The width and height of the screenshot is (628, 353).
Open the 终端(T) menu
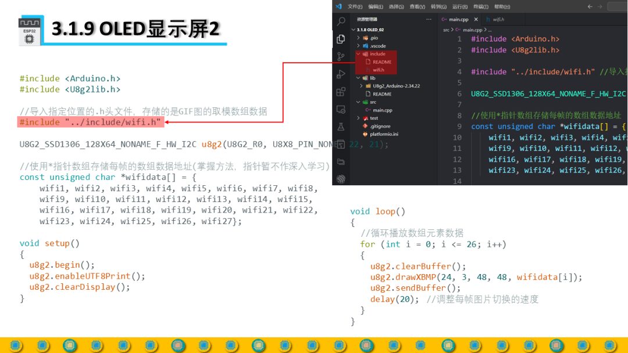(x=481, y=6)
